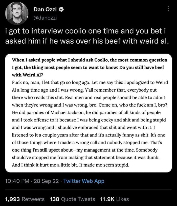Click the '28 Sep 22' date
This screenshot has height=206, width=177.
click(x=47, y=181)
